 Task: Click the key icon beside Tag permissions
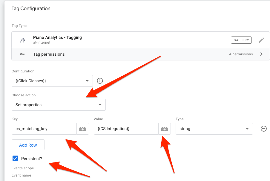pos(22,54)
